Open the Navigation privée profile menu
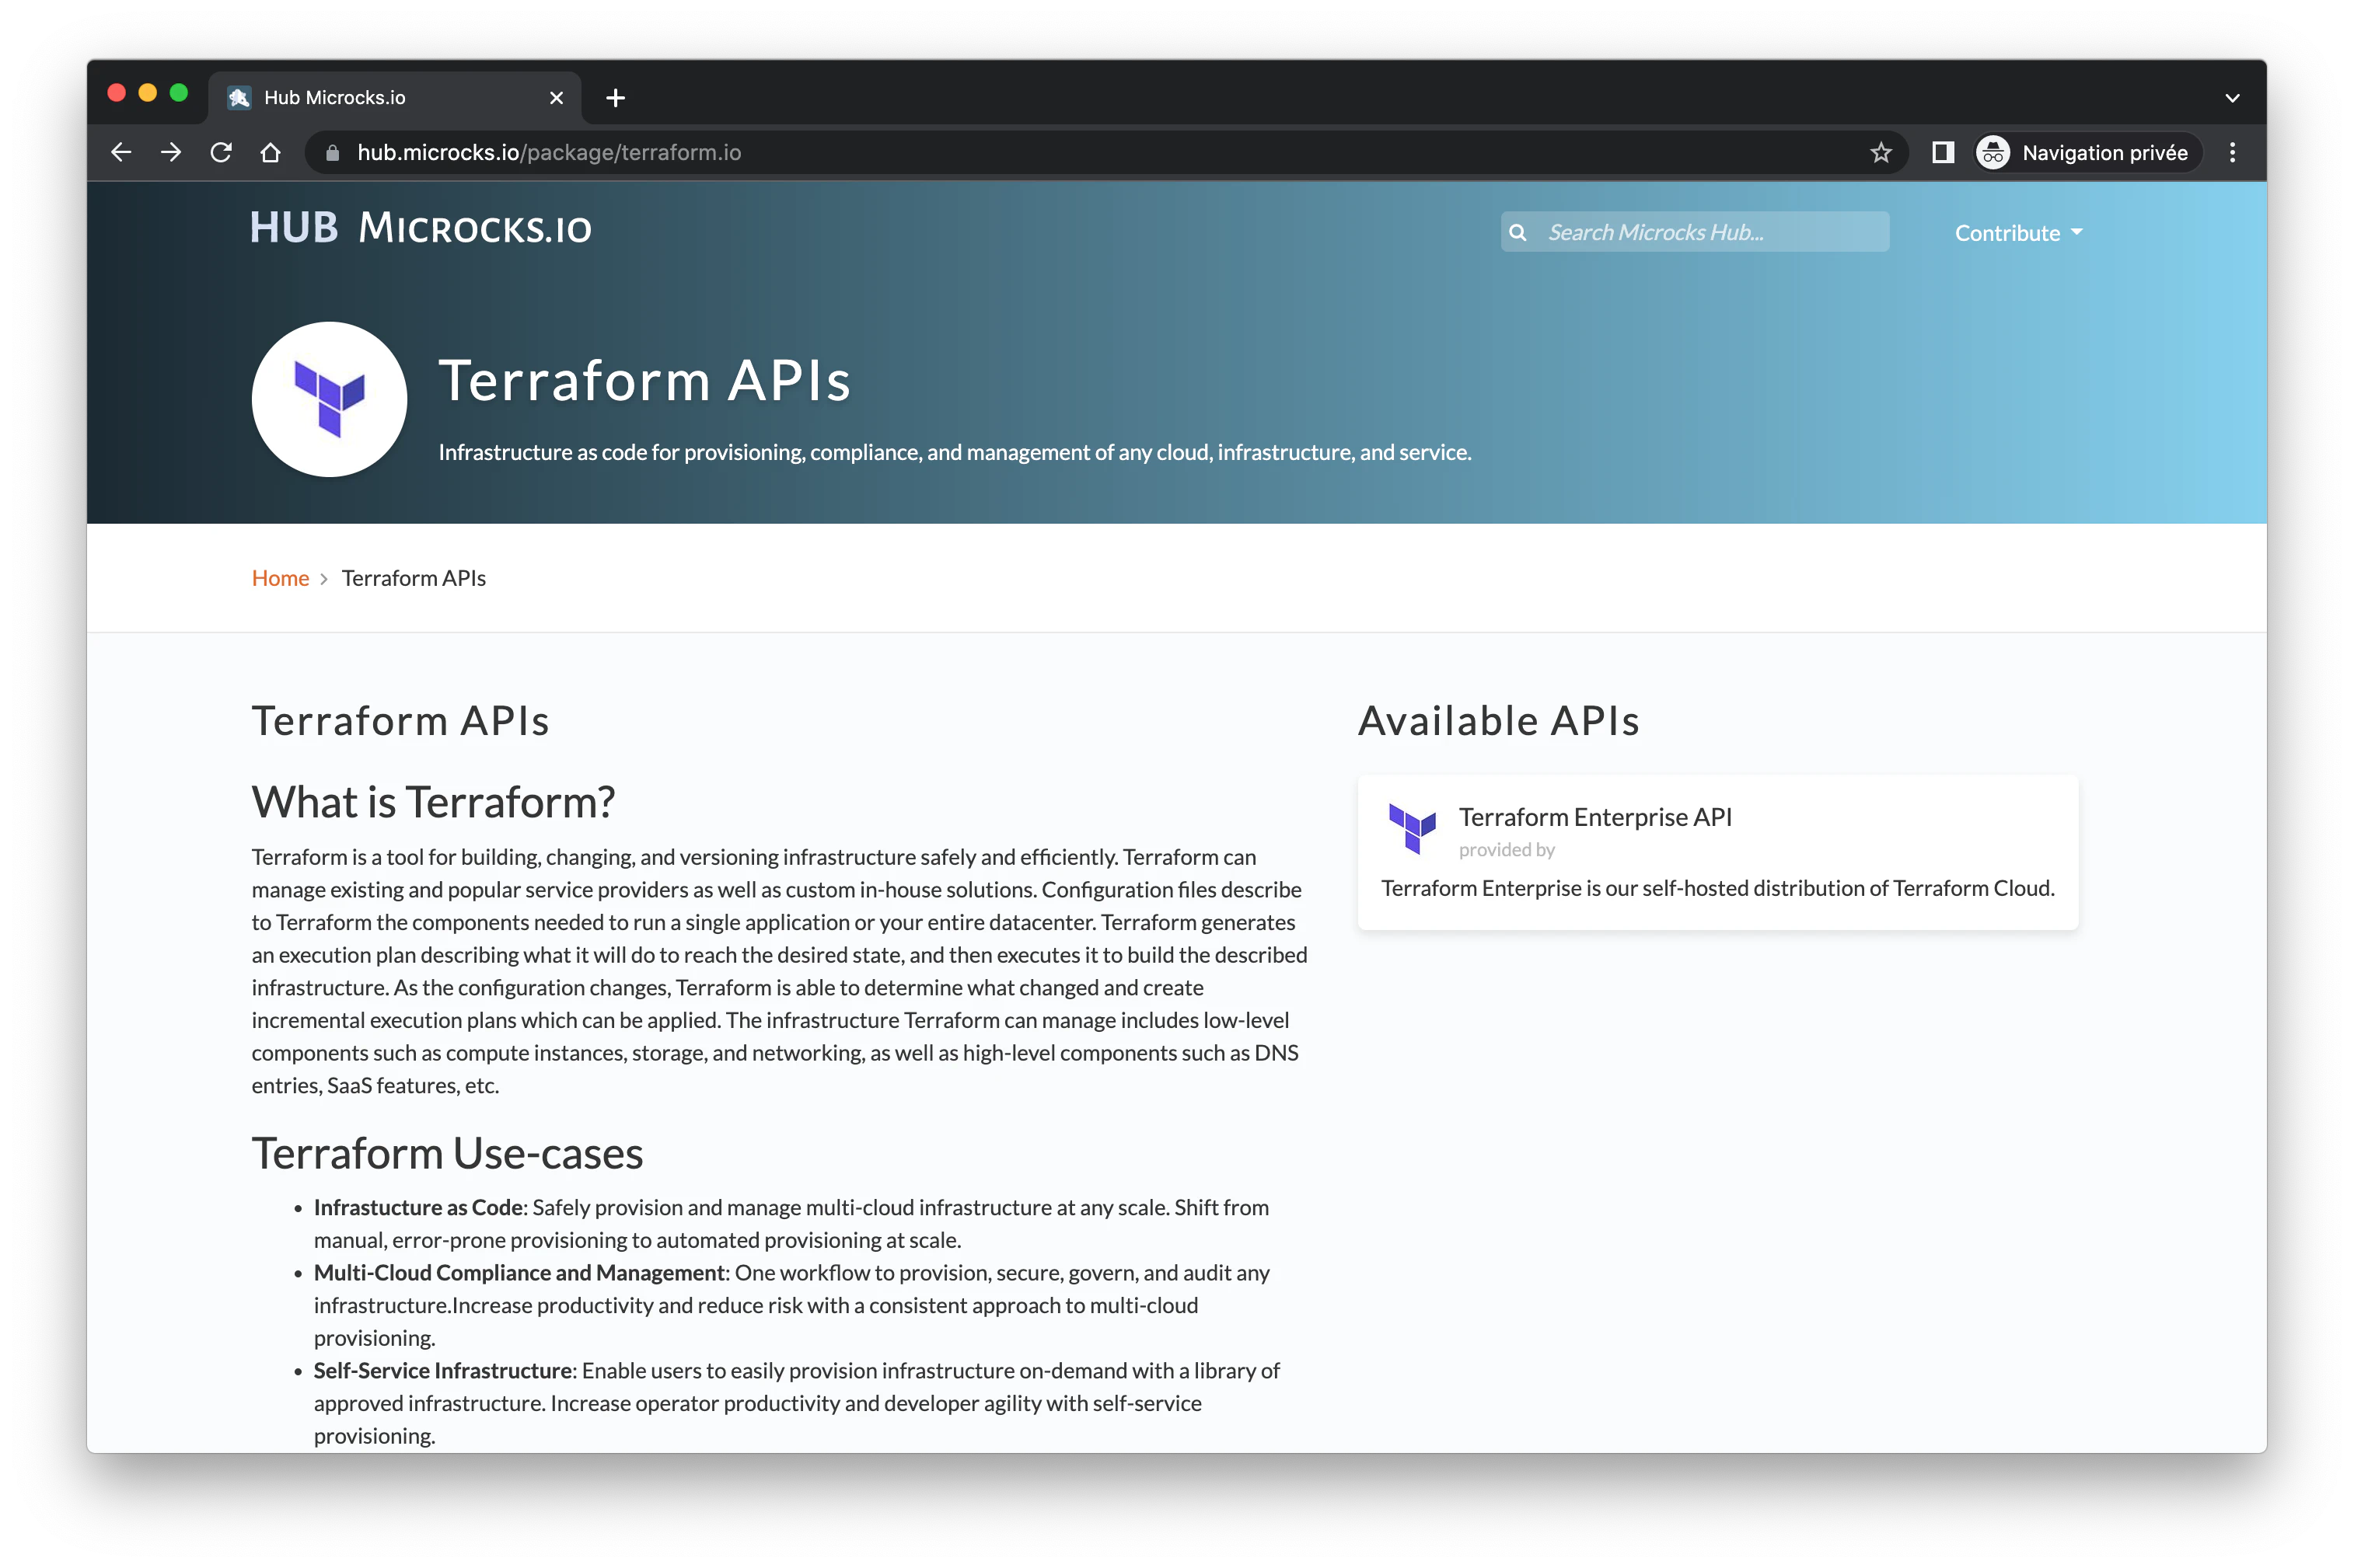2354x1568 pixels. click(x=2088, y=152)
